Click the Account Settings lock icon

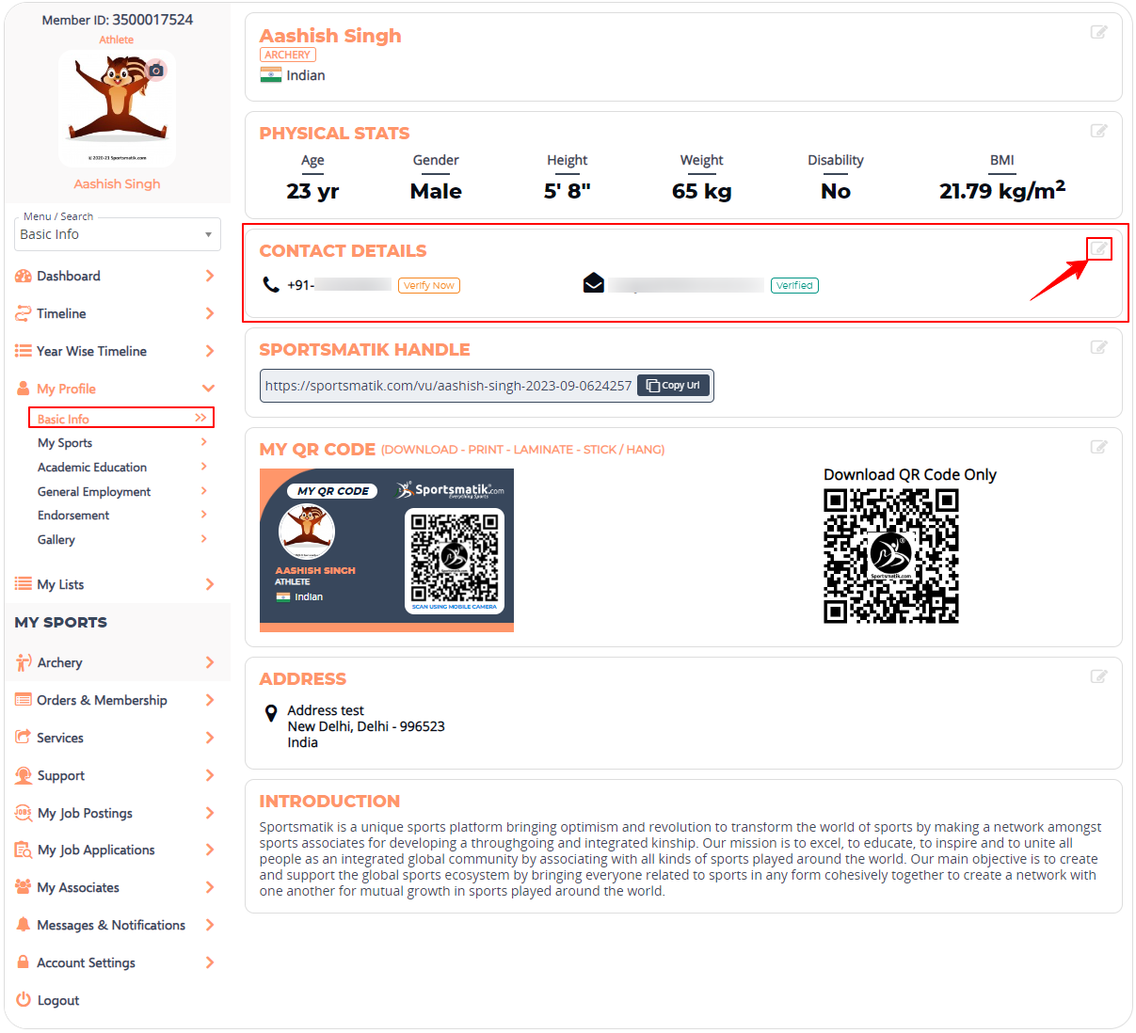(24, 962)
